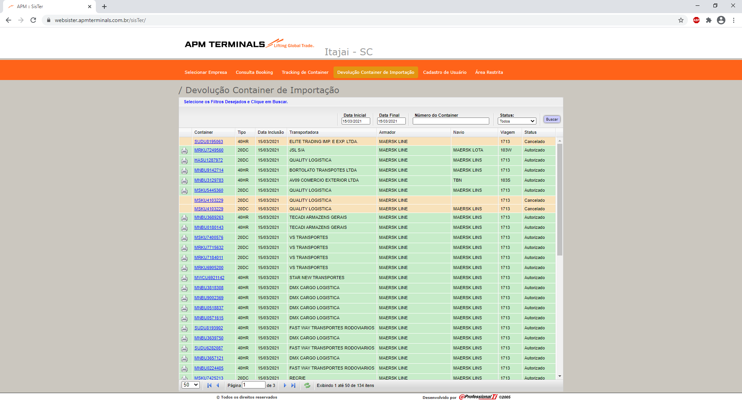Sort by the Armador column header
The image size is (742, 402).
[x=414, y=132]
